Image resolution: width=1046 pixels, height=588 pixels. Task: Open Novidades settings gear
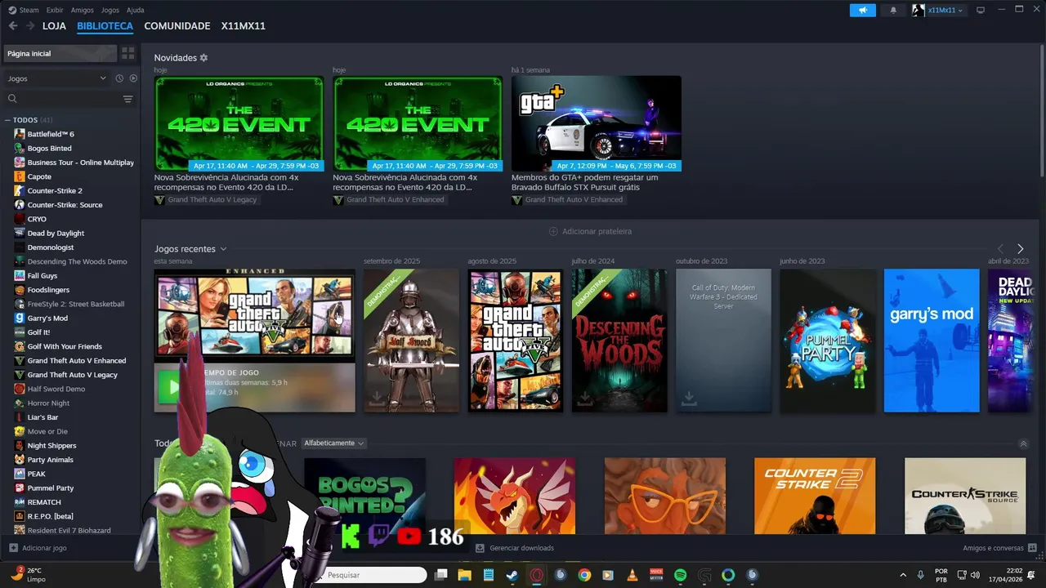[203, 58]
